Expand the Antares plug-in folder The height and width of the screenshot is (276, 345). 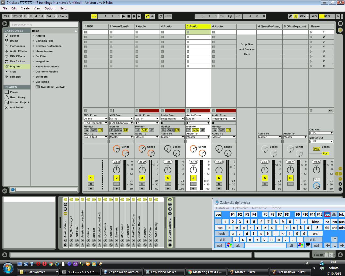pos(34,36)
